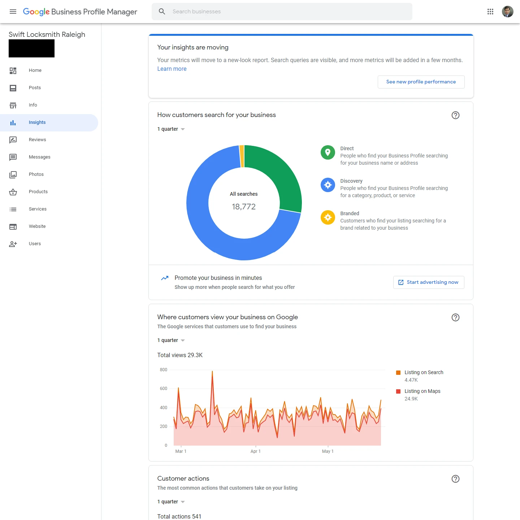Click the Total actions 541 text

179,517
